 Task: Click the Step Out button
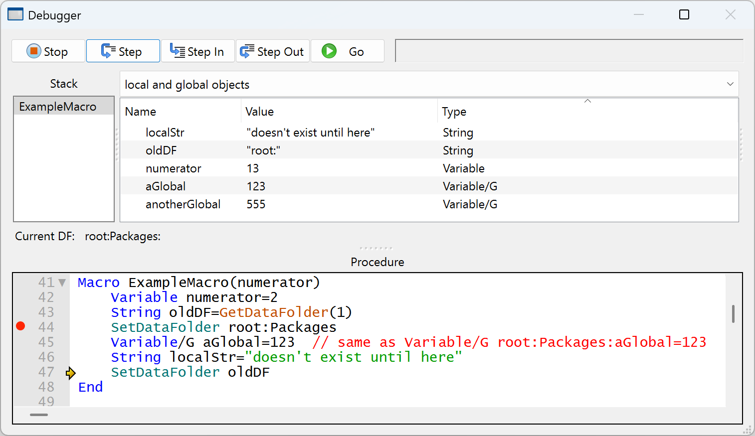click(x=272, y=51)
